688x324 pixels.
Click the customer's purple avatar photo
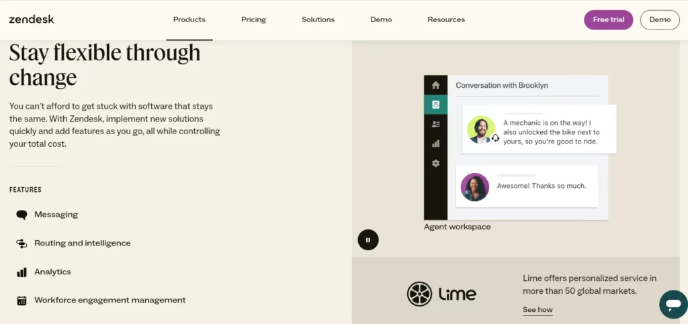pyautogui.click(x=475, y=187)
